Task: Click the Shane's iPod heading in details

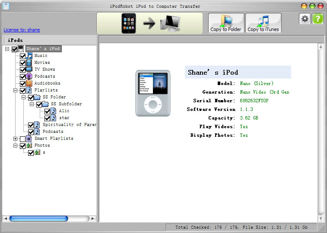Action: click(213, 72)
